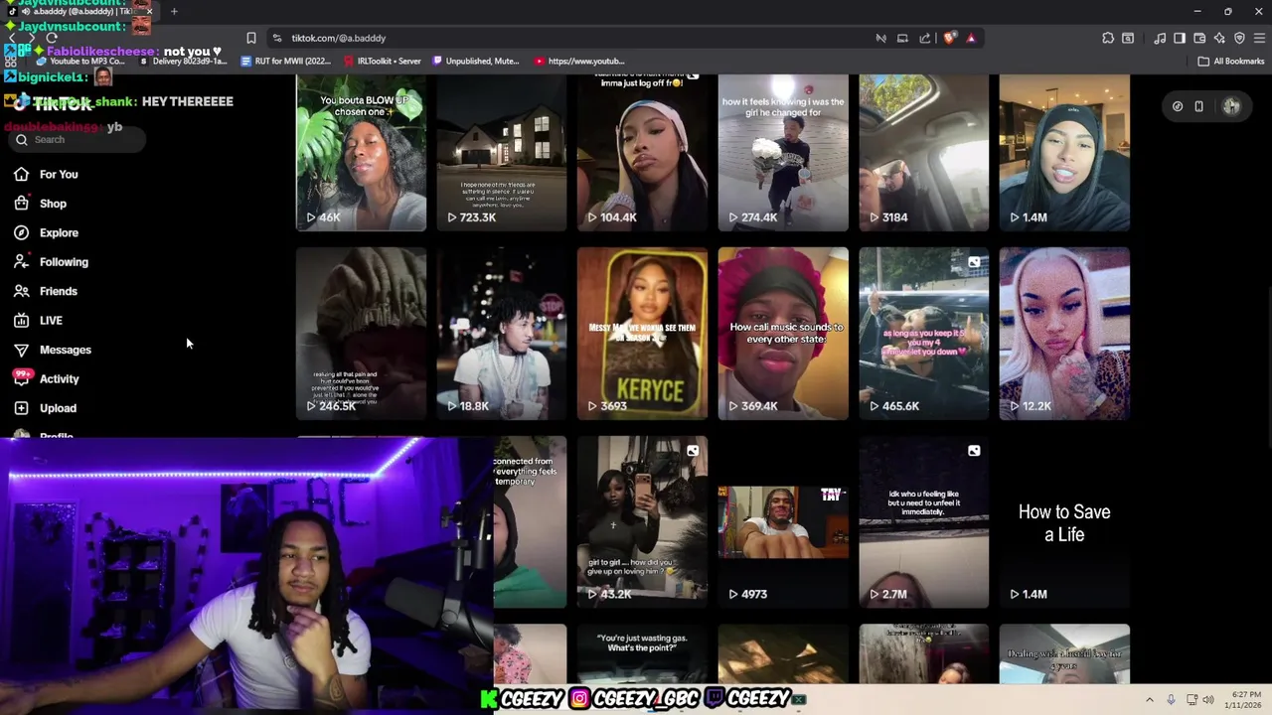
Task: Expand hidden system tray icons chevron
Action: 1150,700
